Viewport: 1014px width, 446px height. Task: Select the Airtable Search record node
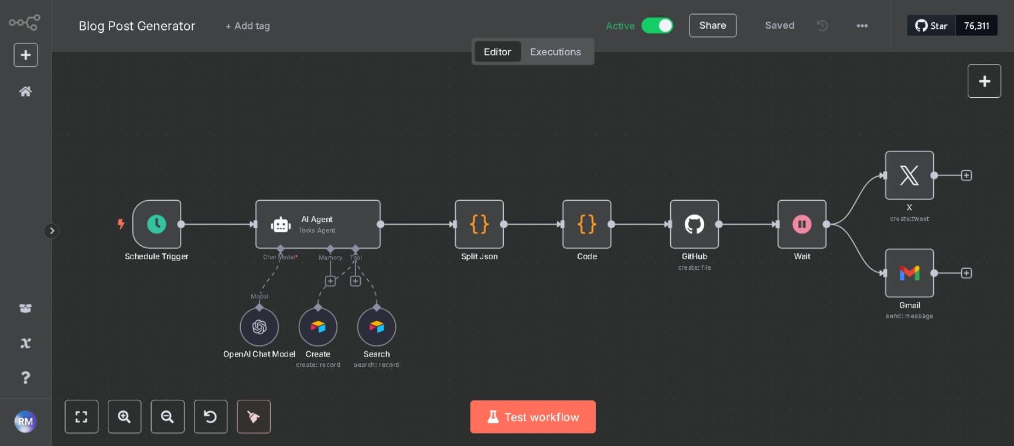click(377, 327)
